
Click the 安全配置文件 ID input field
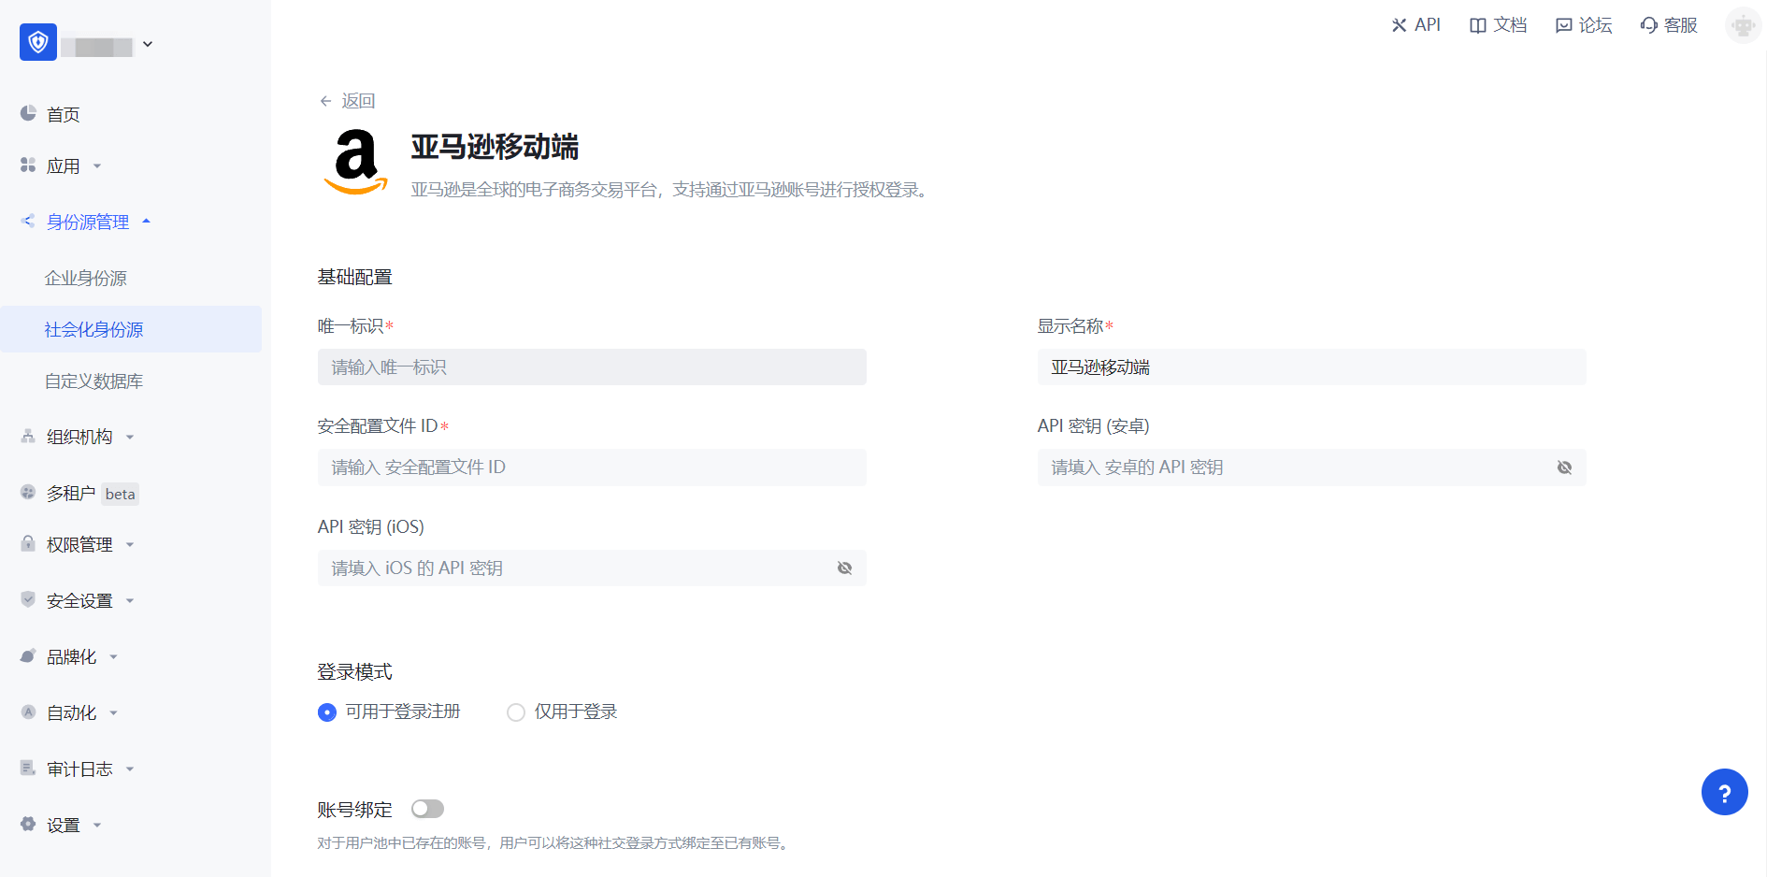[592, 467]
